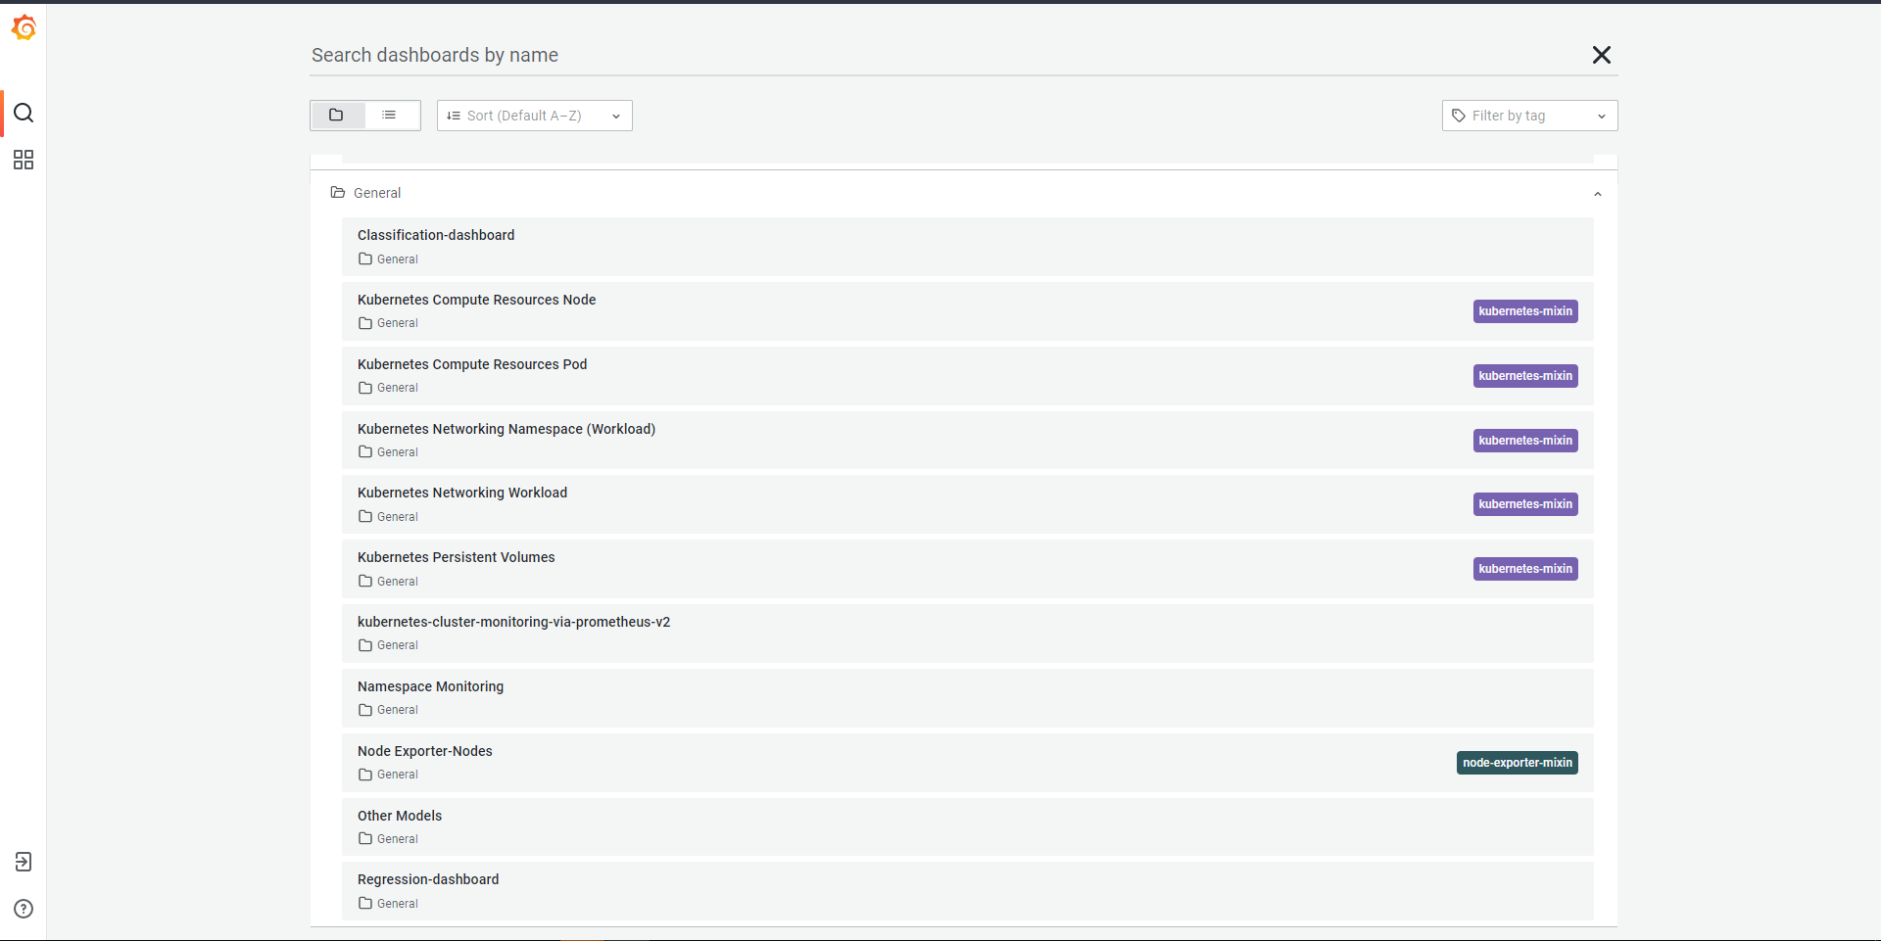Open the Node Exporter-Nodes dashboard
Screen dimensions: 1881x941
coord(968,763)
